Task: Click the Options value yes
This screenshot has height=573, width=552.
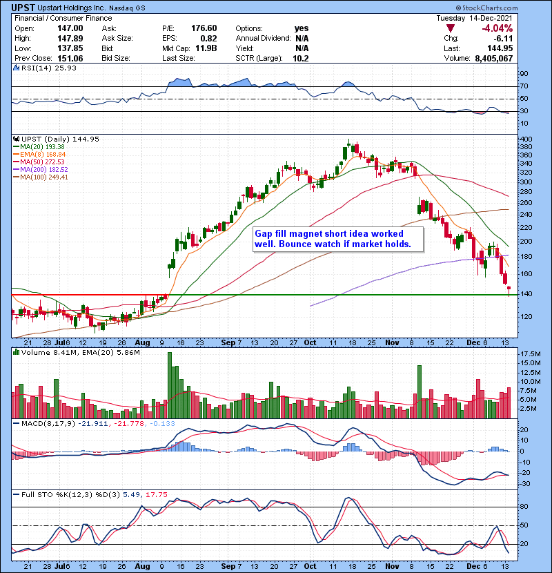Action: (x=302, y=28)
